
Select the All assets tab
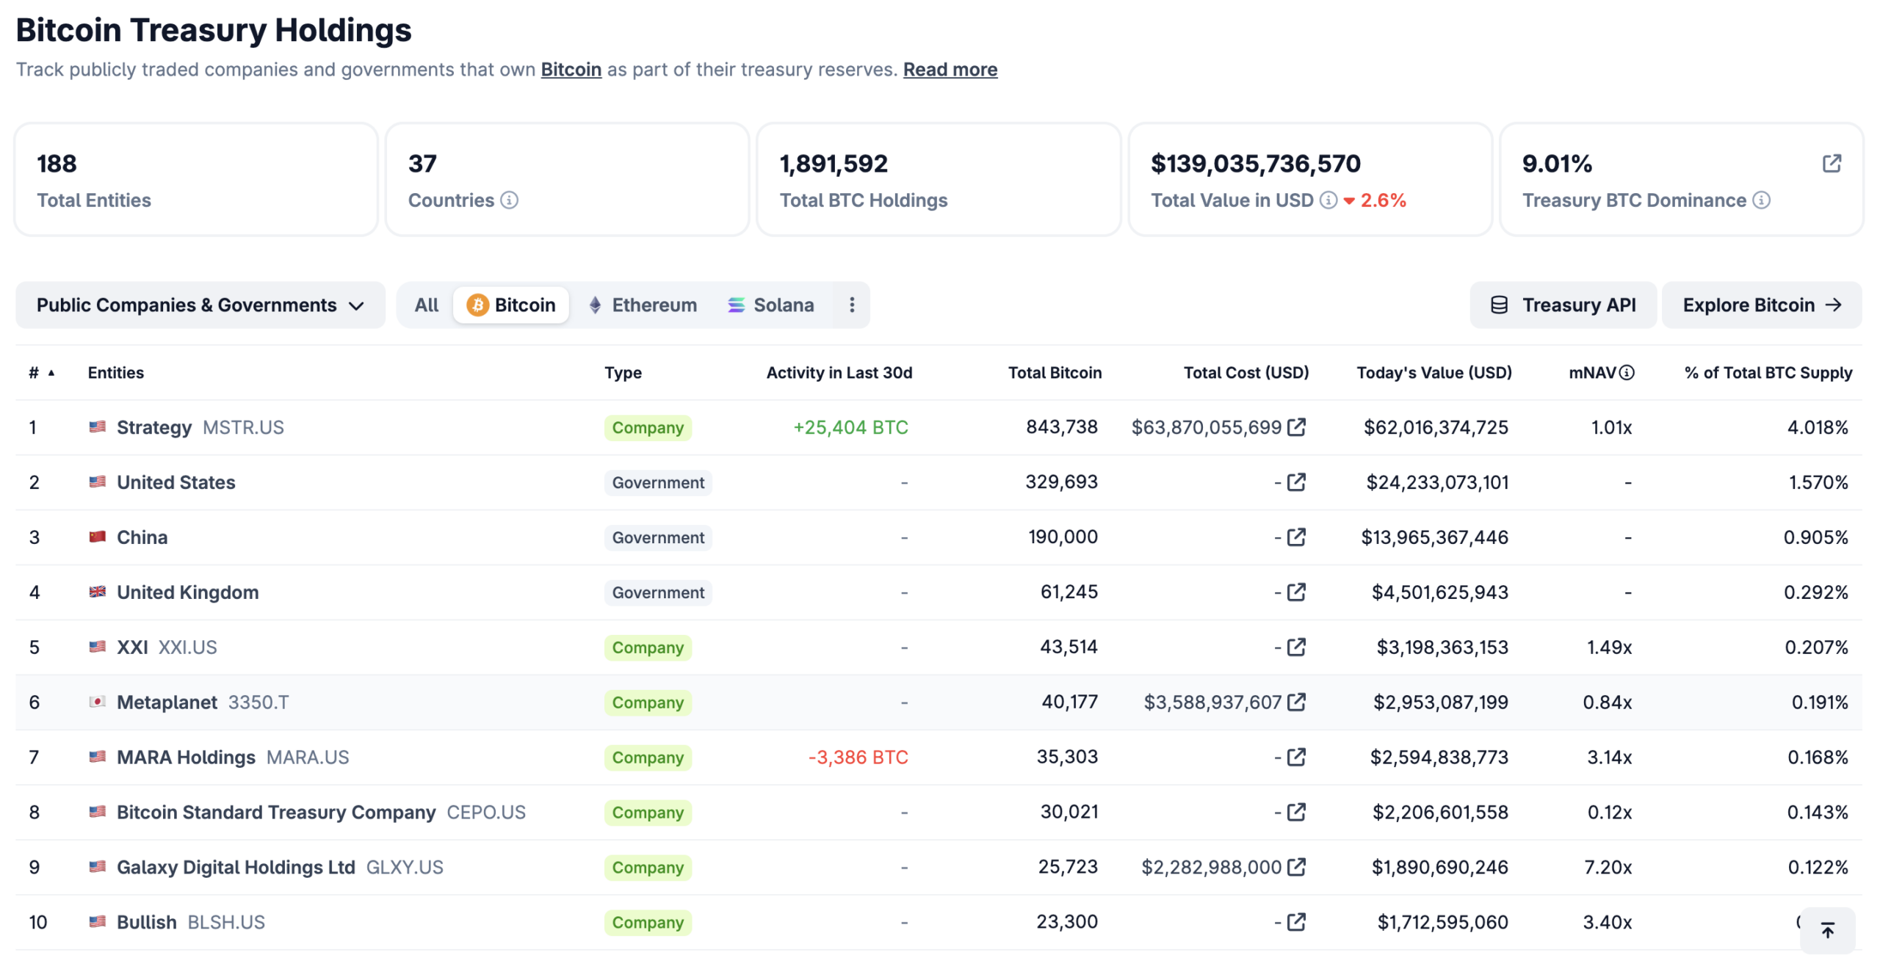point(426,305)
